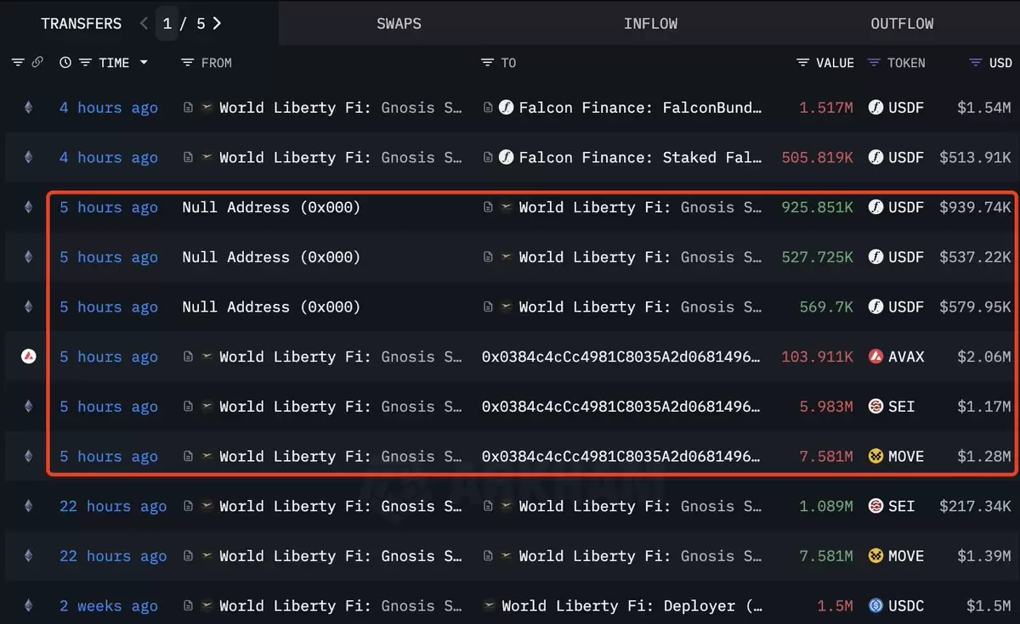Click the AVAX token label

(x=906, y=357)
